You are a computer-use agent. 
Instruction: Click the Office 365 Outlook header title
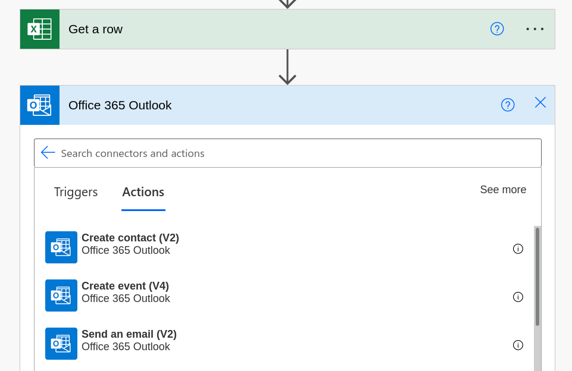[x=120, y=105]
